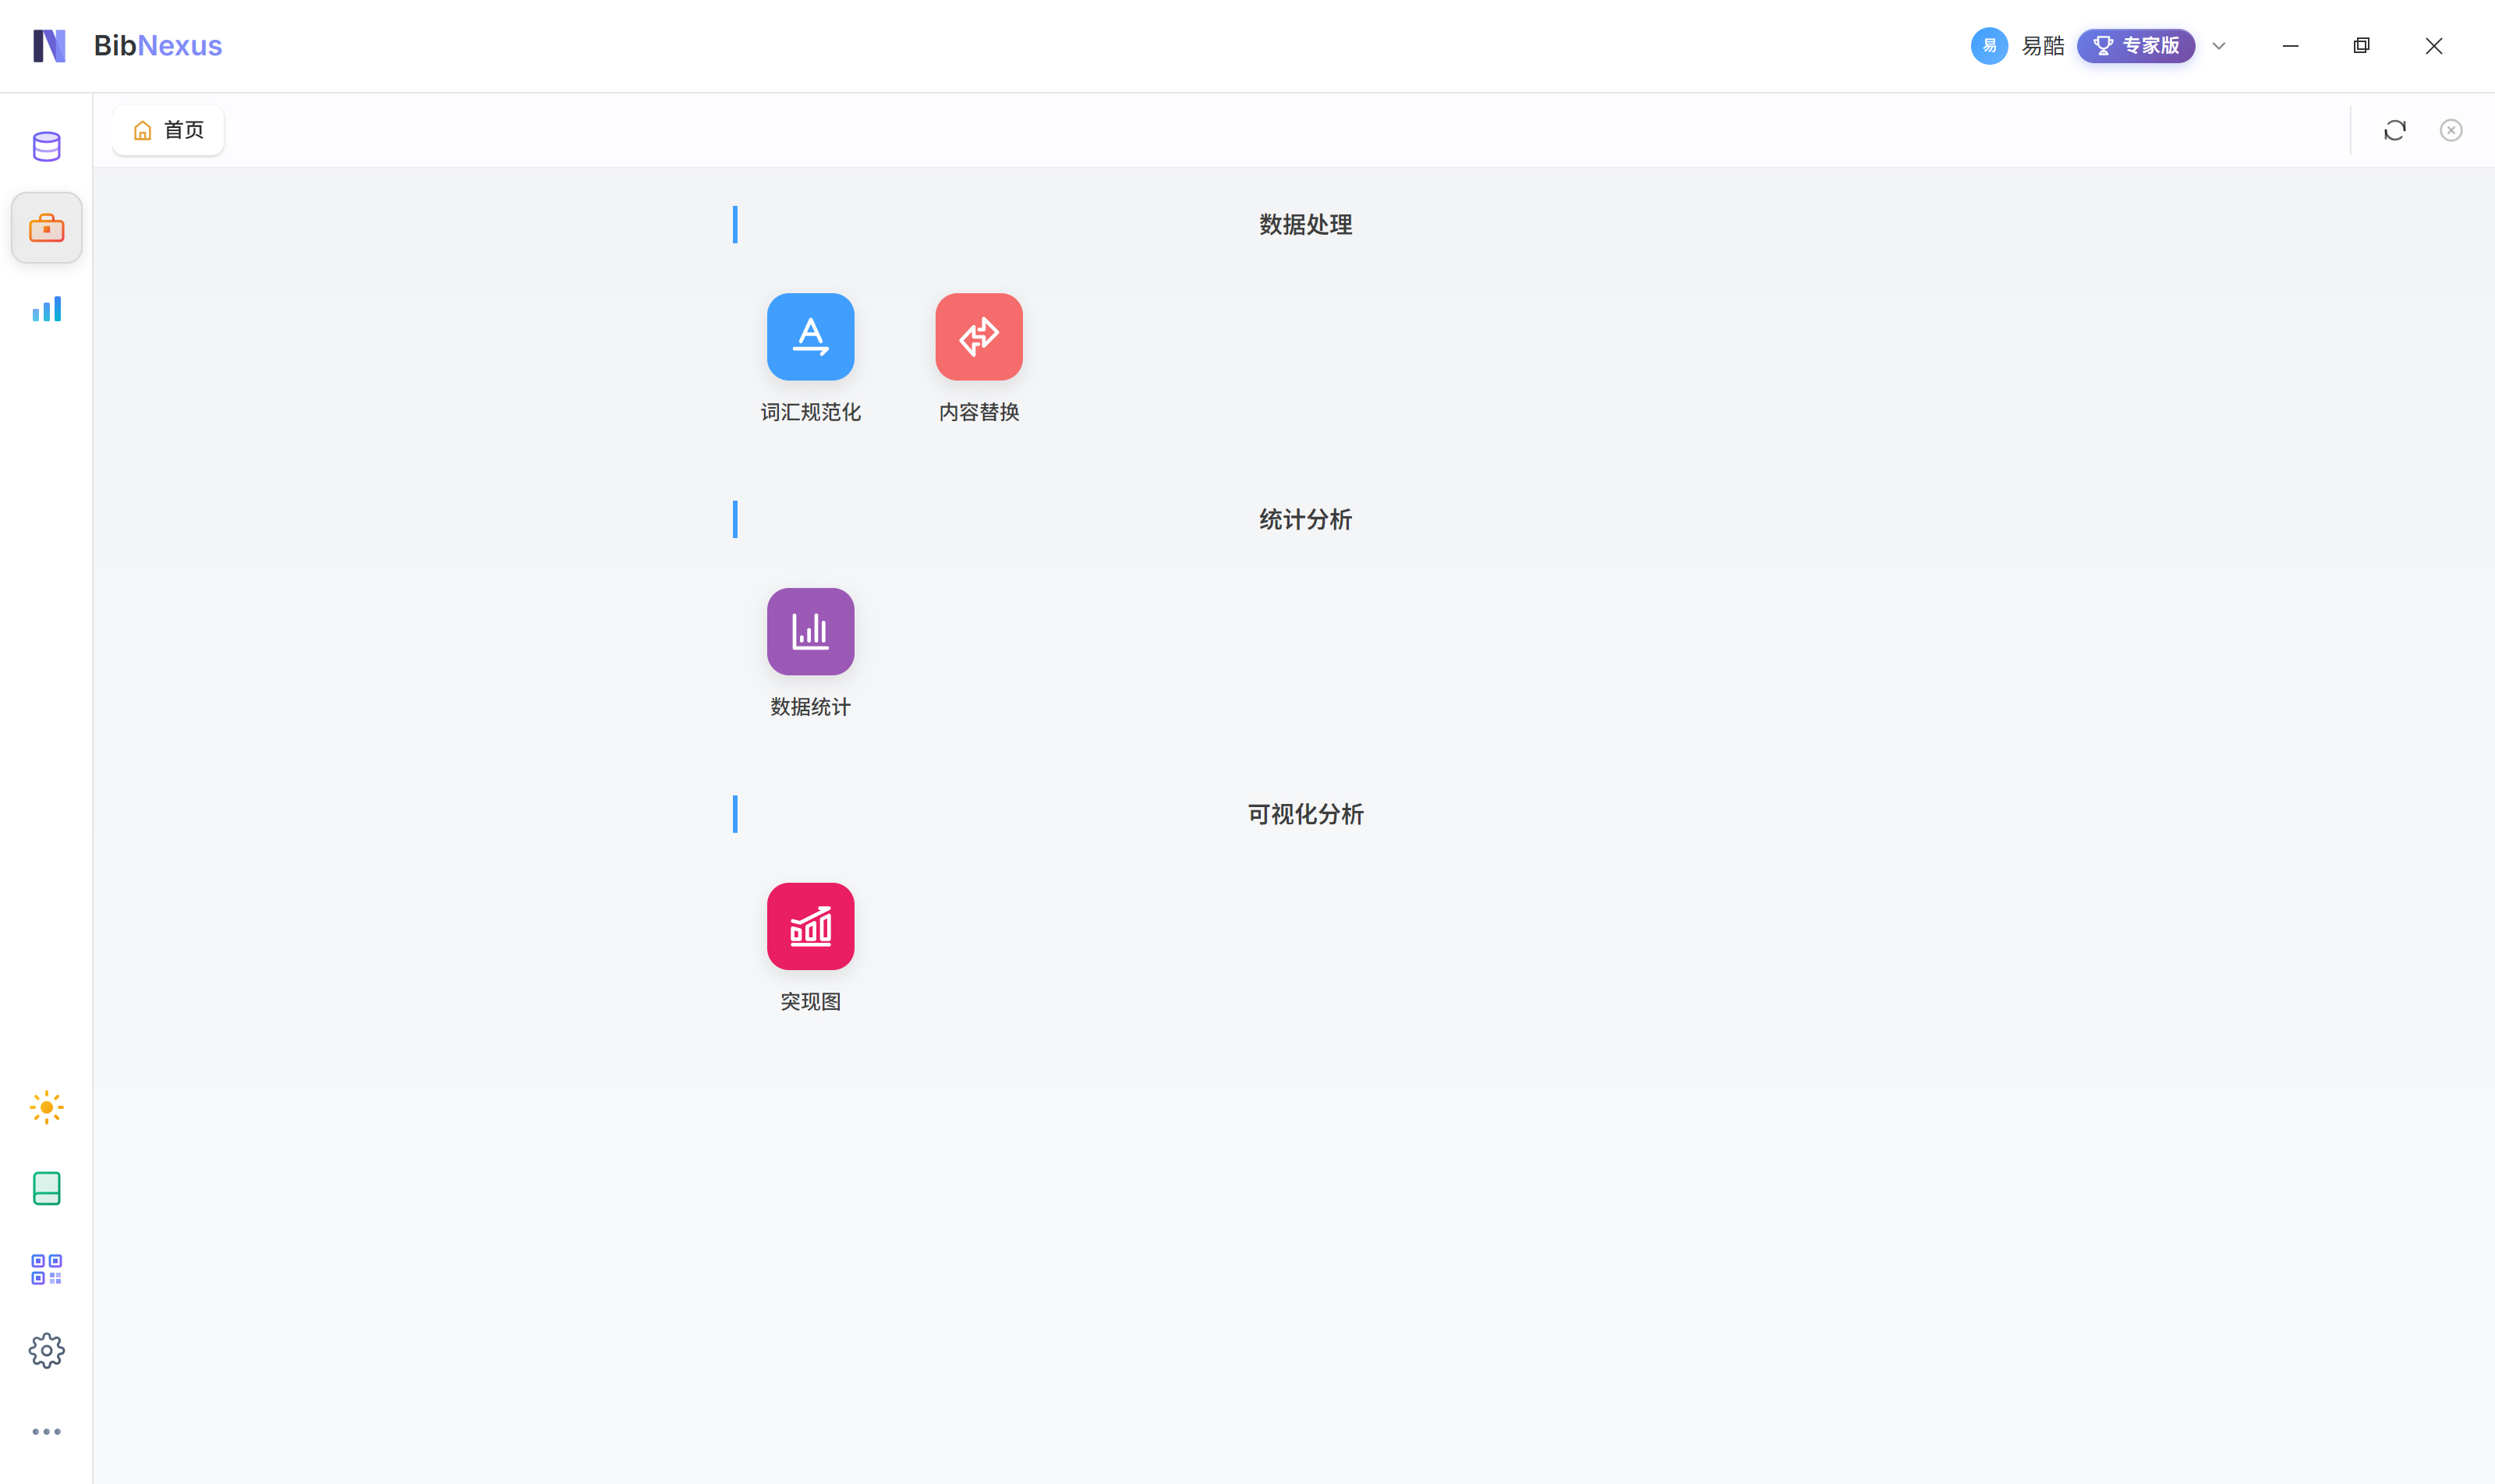This screenshot has width=2495, height=1484.
Task: Click the 词汇规范化 label
Action: [809, 412]
